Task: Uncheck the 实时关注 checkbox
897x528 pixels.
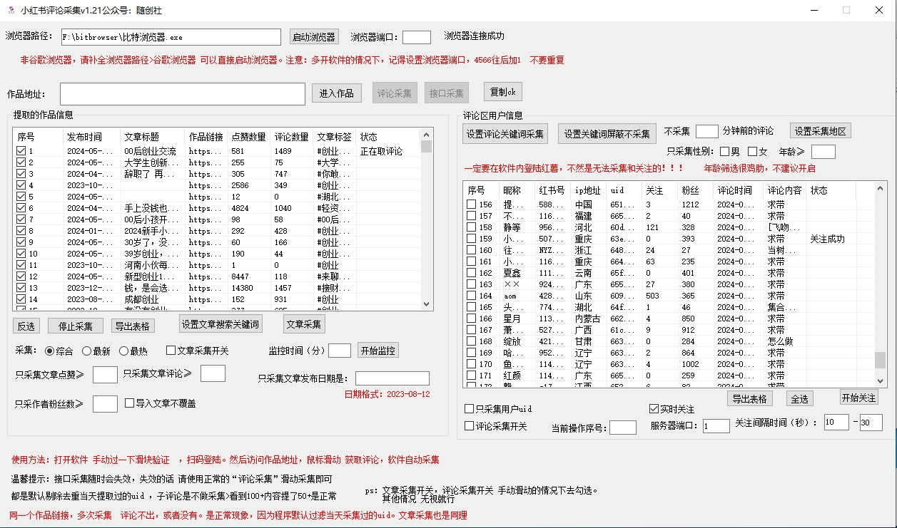Action: tap(654, 408)
